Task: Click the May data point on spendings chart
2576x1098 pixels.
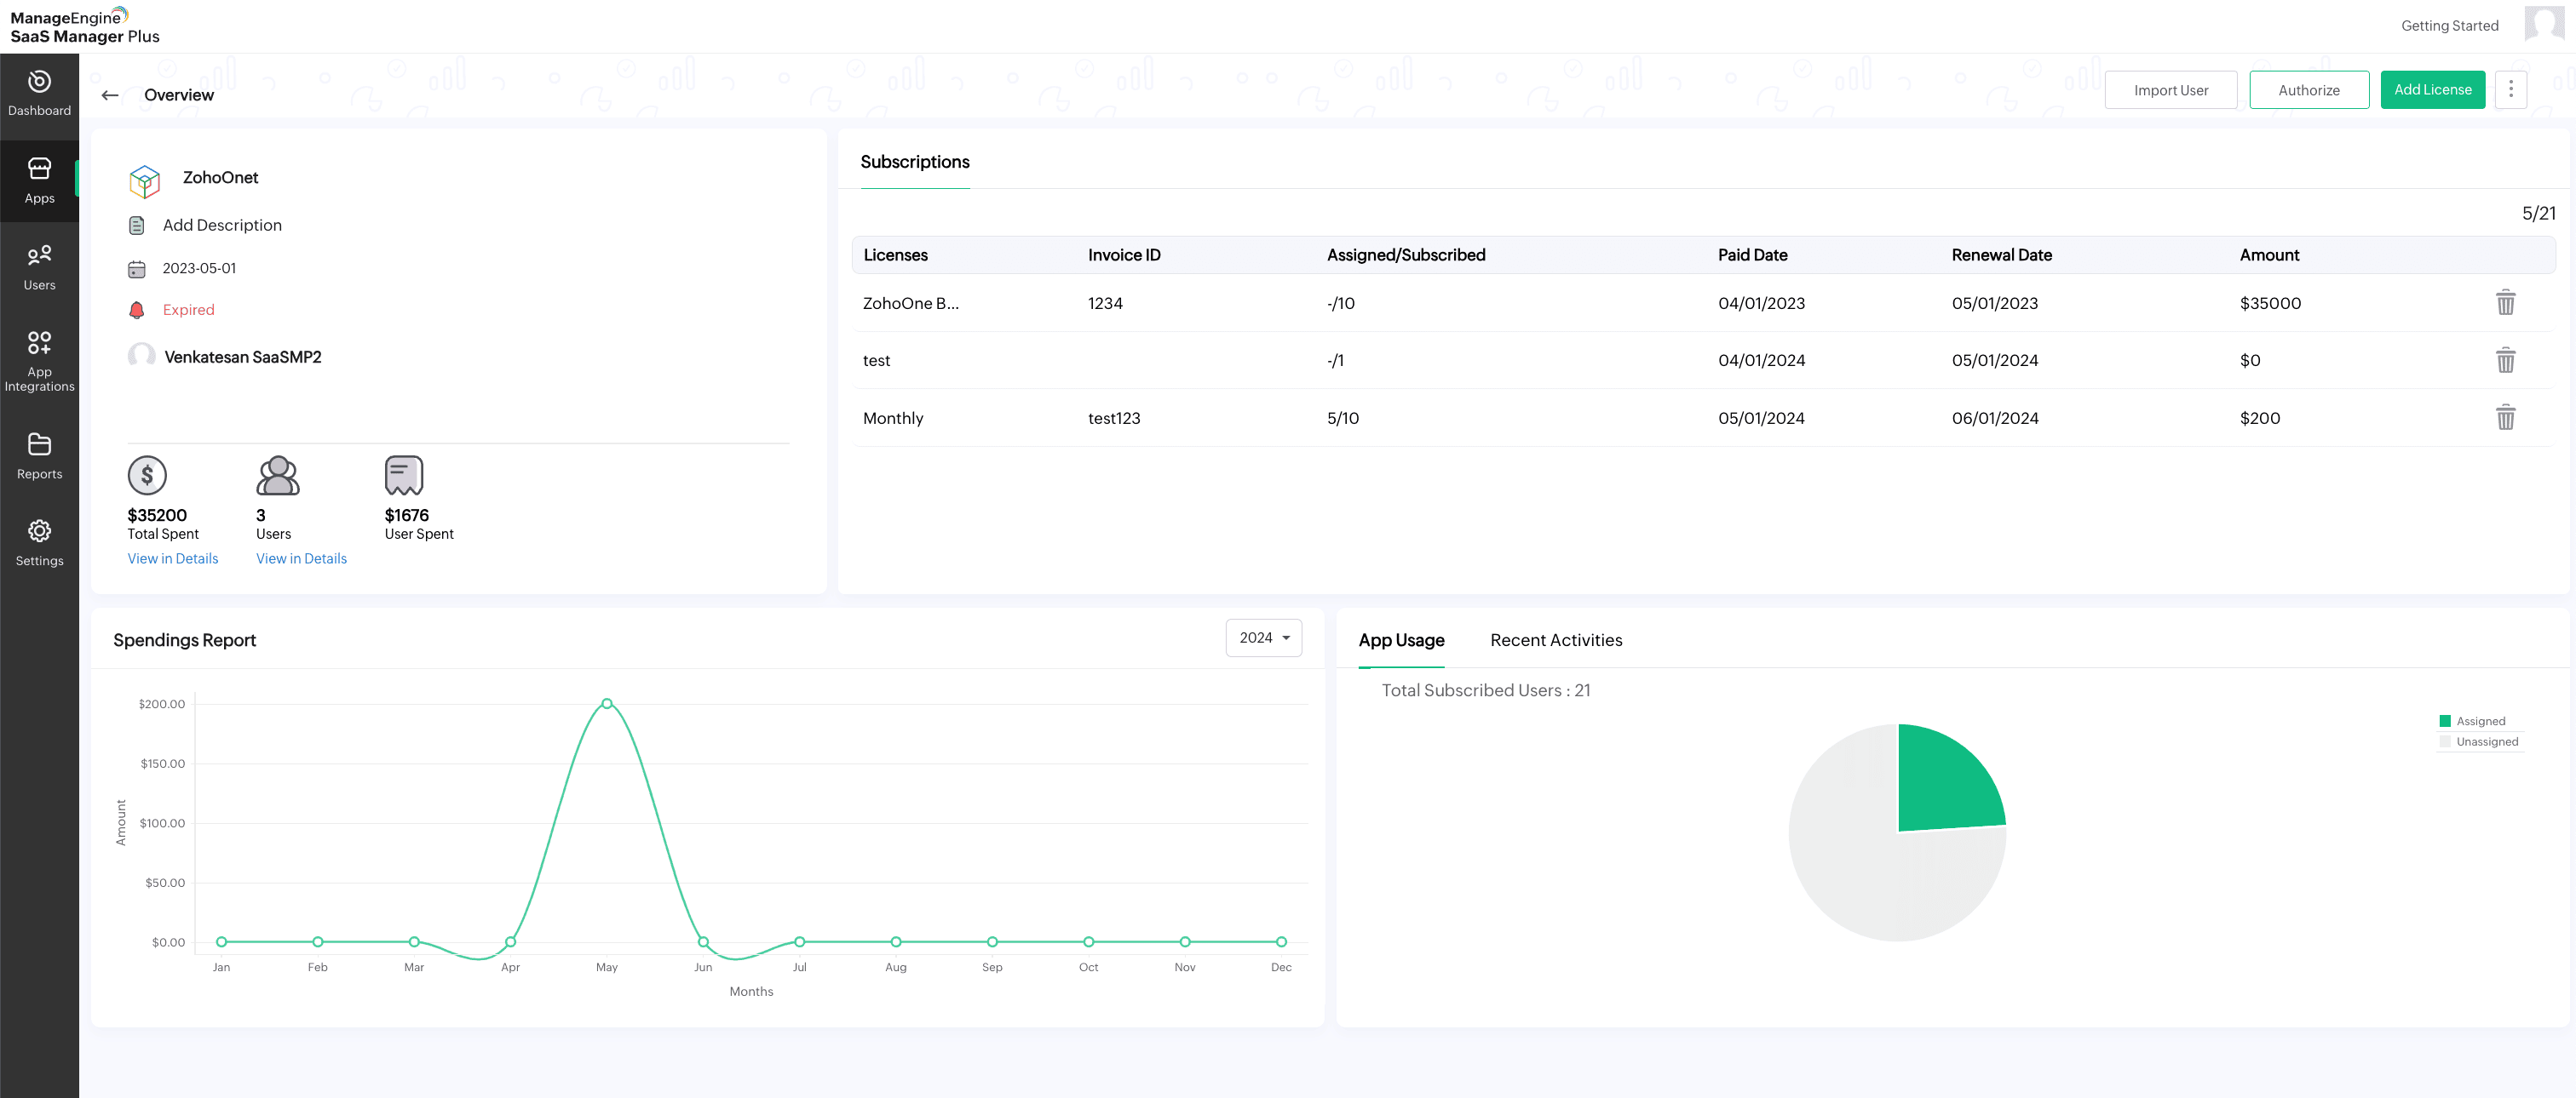Action: click(x=606, y=703)
